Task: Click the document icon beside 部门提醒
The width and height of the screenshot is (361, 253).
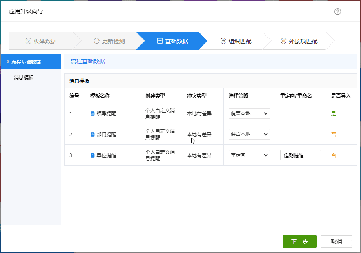Action: [93, 134]
